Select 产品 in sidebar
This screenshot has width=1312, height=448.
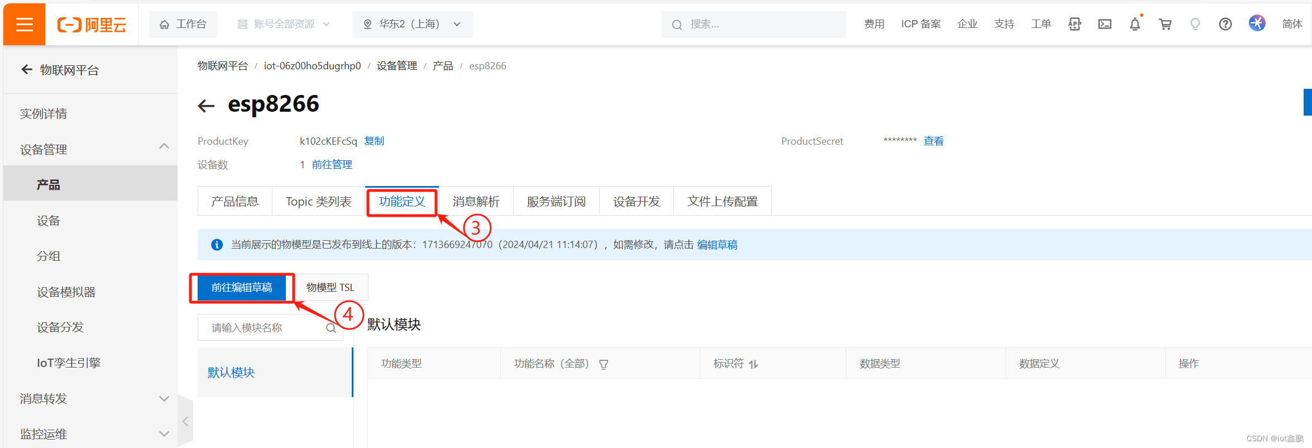[90, 184]
